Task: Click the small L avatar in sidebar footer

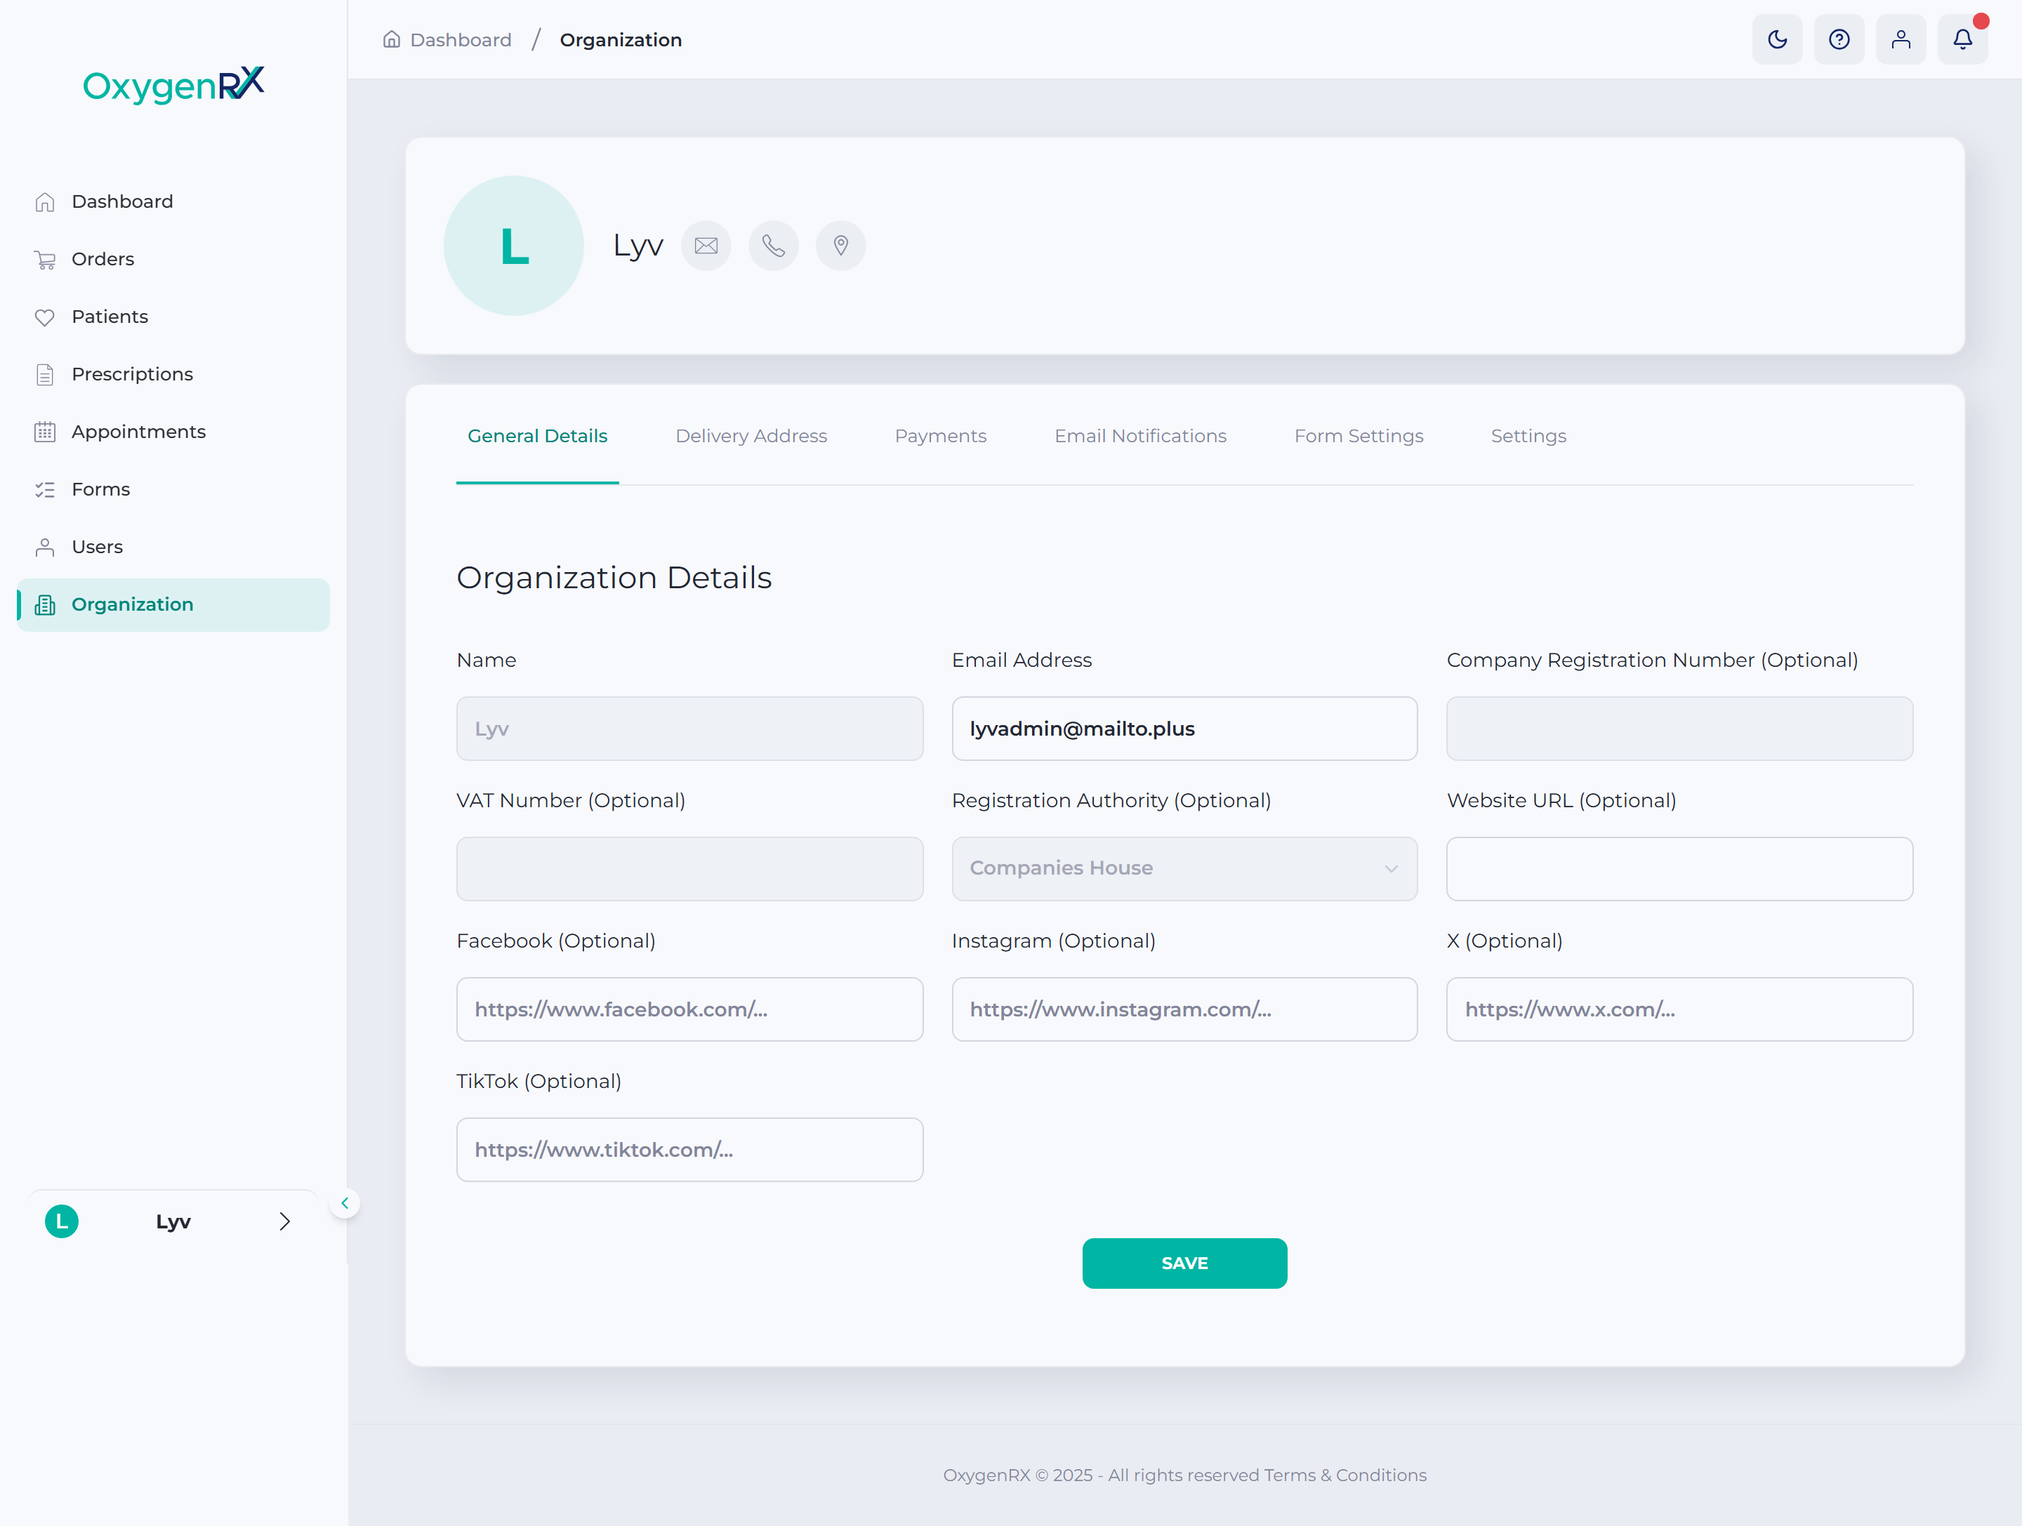Action: point(61,1222)
